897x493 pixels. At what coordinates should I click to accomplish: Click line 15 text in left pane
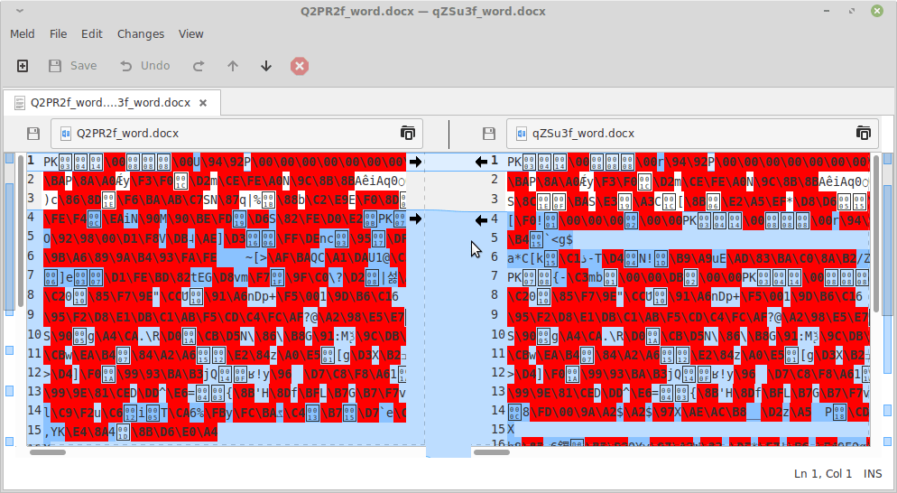pyautogui.click(x=131, y=431)
